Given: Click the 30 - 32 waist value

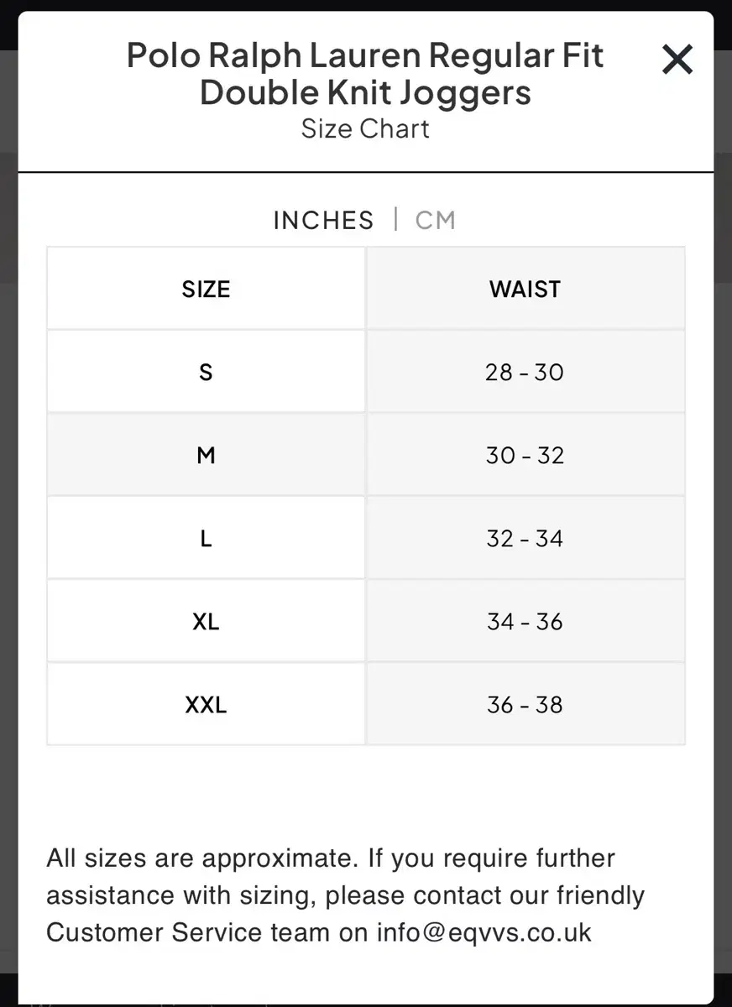Looking at the screenshot, I should (x=525, y=454).
